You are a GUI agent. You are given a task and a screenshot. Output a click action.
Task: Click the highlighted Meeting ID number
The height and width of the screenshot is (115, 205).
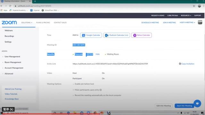(x=79, y=45)
